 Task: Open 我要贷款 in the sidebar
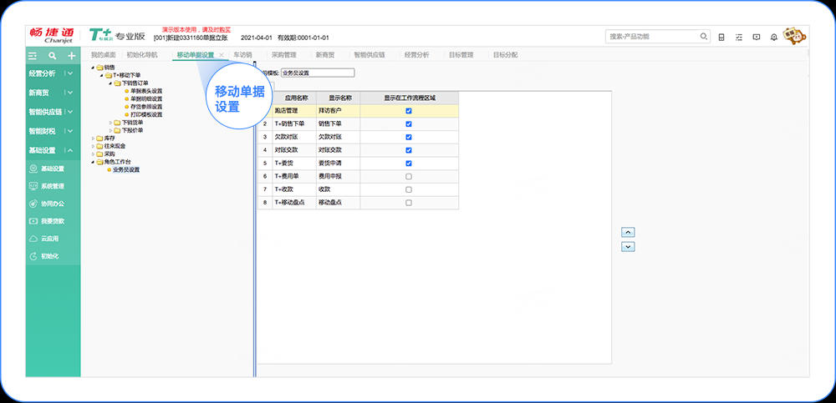[x=48, y=221]
